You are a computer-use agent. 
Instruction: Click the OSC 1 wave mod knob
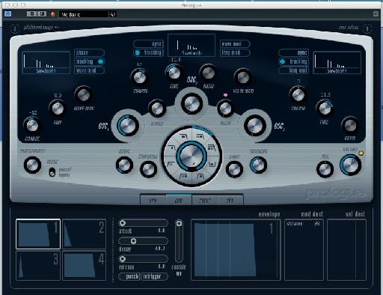click(x=83, y=94)
